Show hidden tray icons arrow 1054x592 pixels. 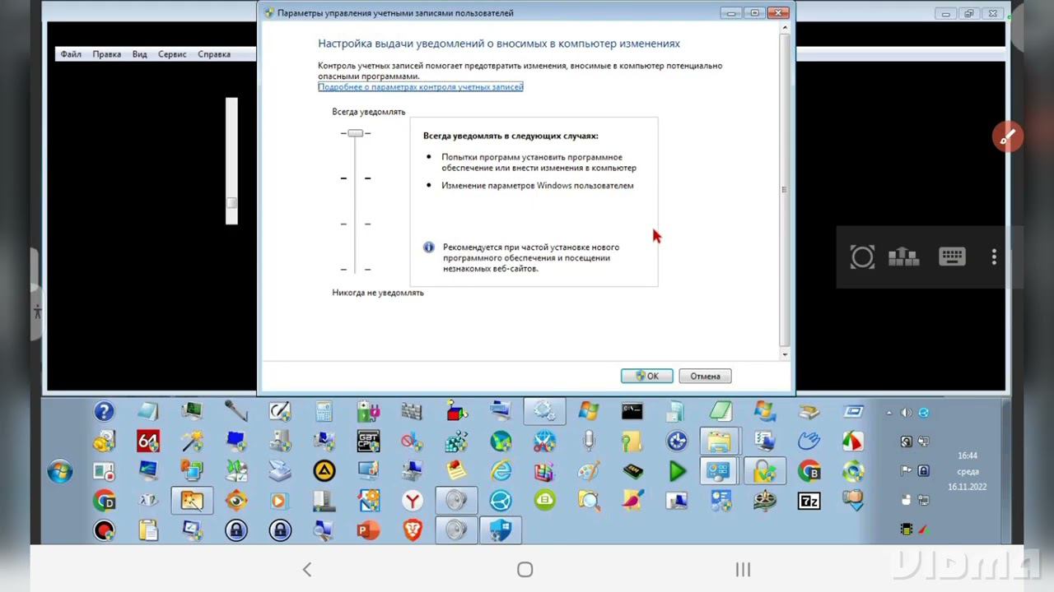(x=888, y=413)
